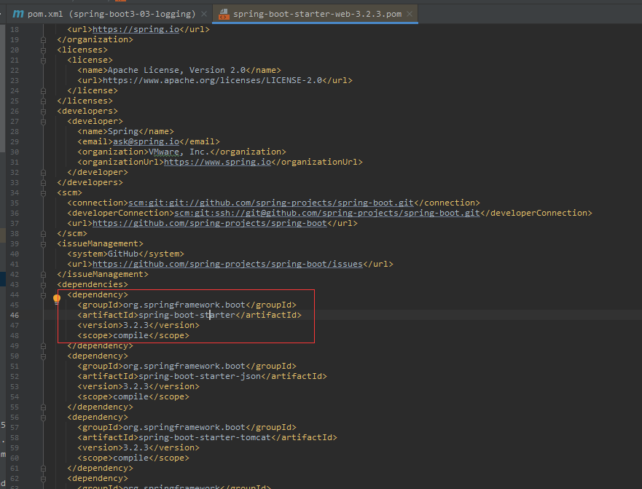Click fold end marker at line 42
This screenshot has height=489, width=642.
(x=43, y=275)
